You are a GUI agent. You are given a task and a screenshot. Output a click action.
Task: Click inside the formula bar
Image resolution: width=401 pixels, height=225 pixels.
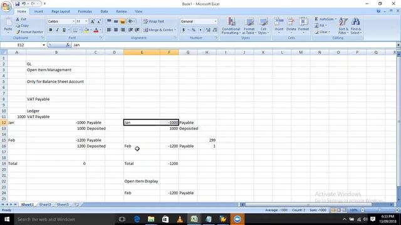click(234, 45)
